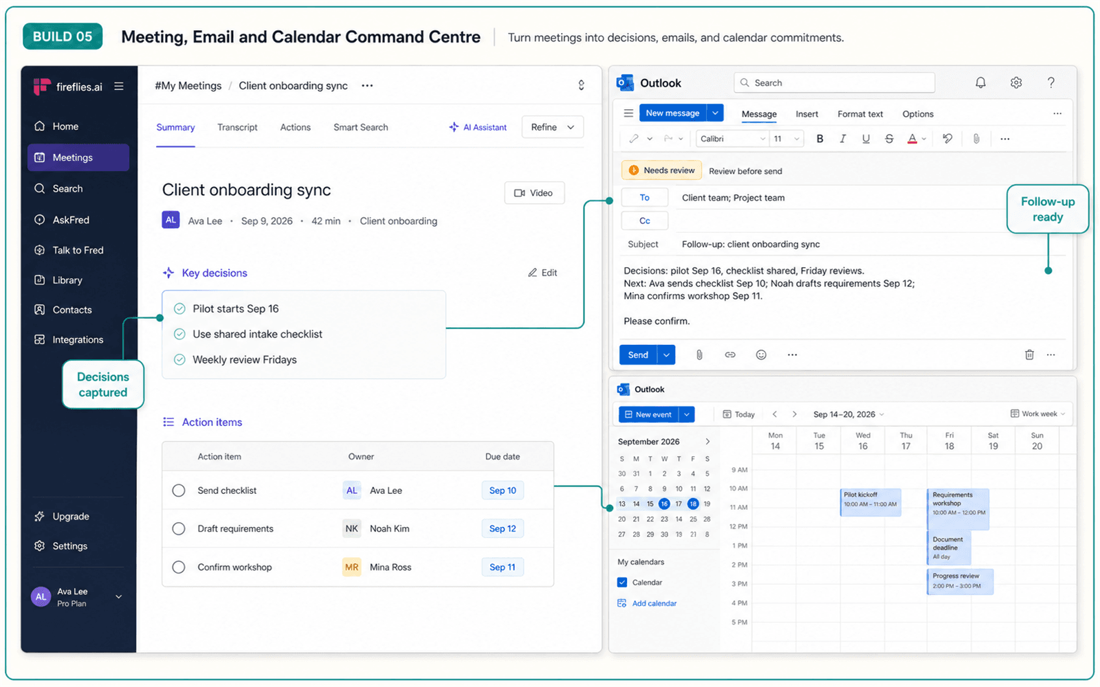Screen dimensions: 1100x687
Task: Toggle Weekly review Fridays check mark
Action: click(179, 359)
